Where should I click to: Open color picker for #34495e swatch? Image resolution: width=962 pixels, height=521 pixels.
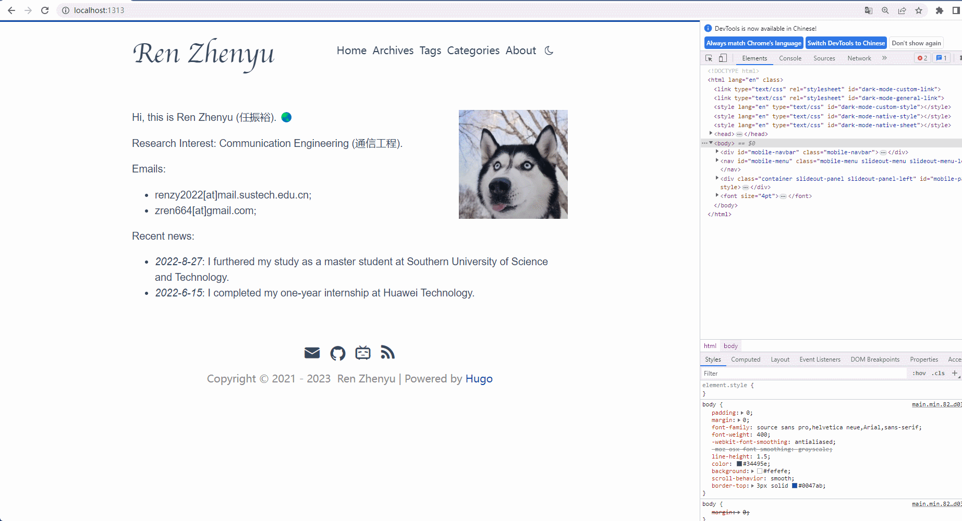coord(739,464)
